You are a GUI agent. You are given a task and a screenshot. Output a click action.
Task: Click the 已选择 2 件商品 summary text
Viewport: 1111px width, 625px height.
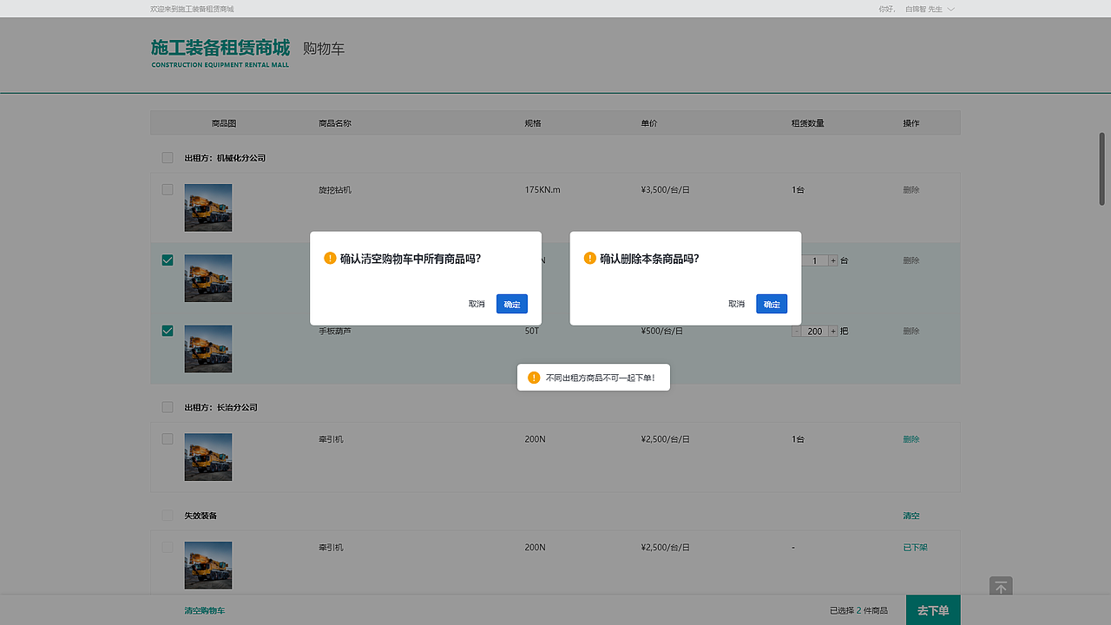858,611
